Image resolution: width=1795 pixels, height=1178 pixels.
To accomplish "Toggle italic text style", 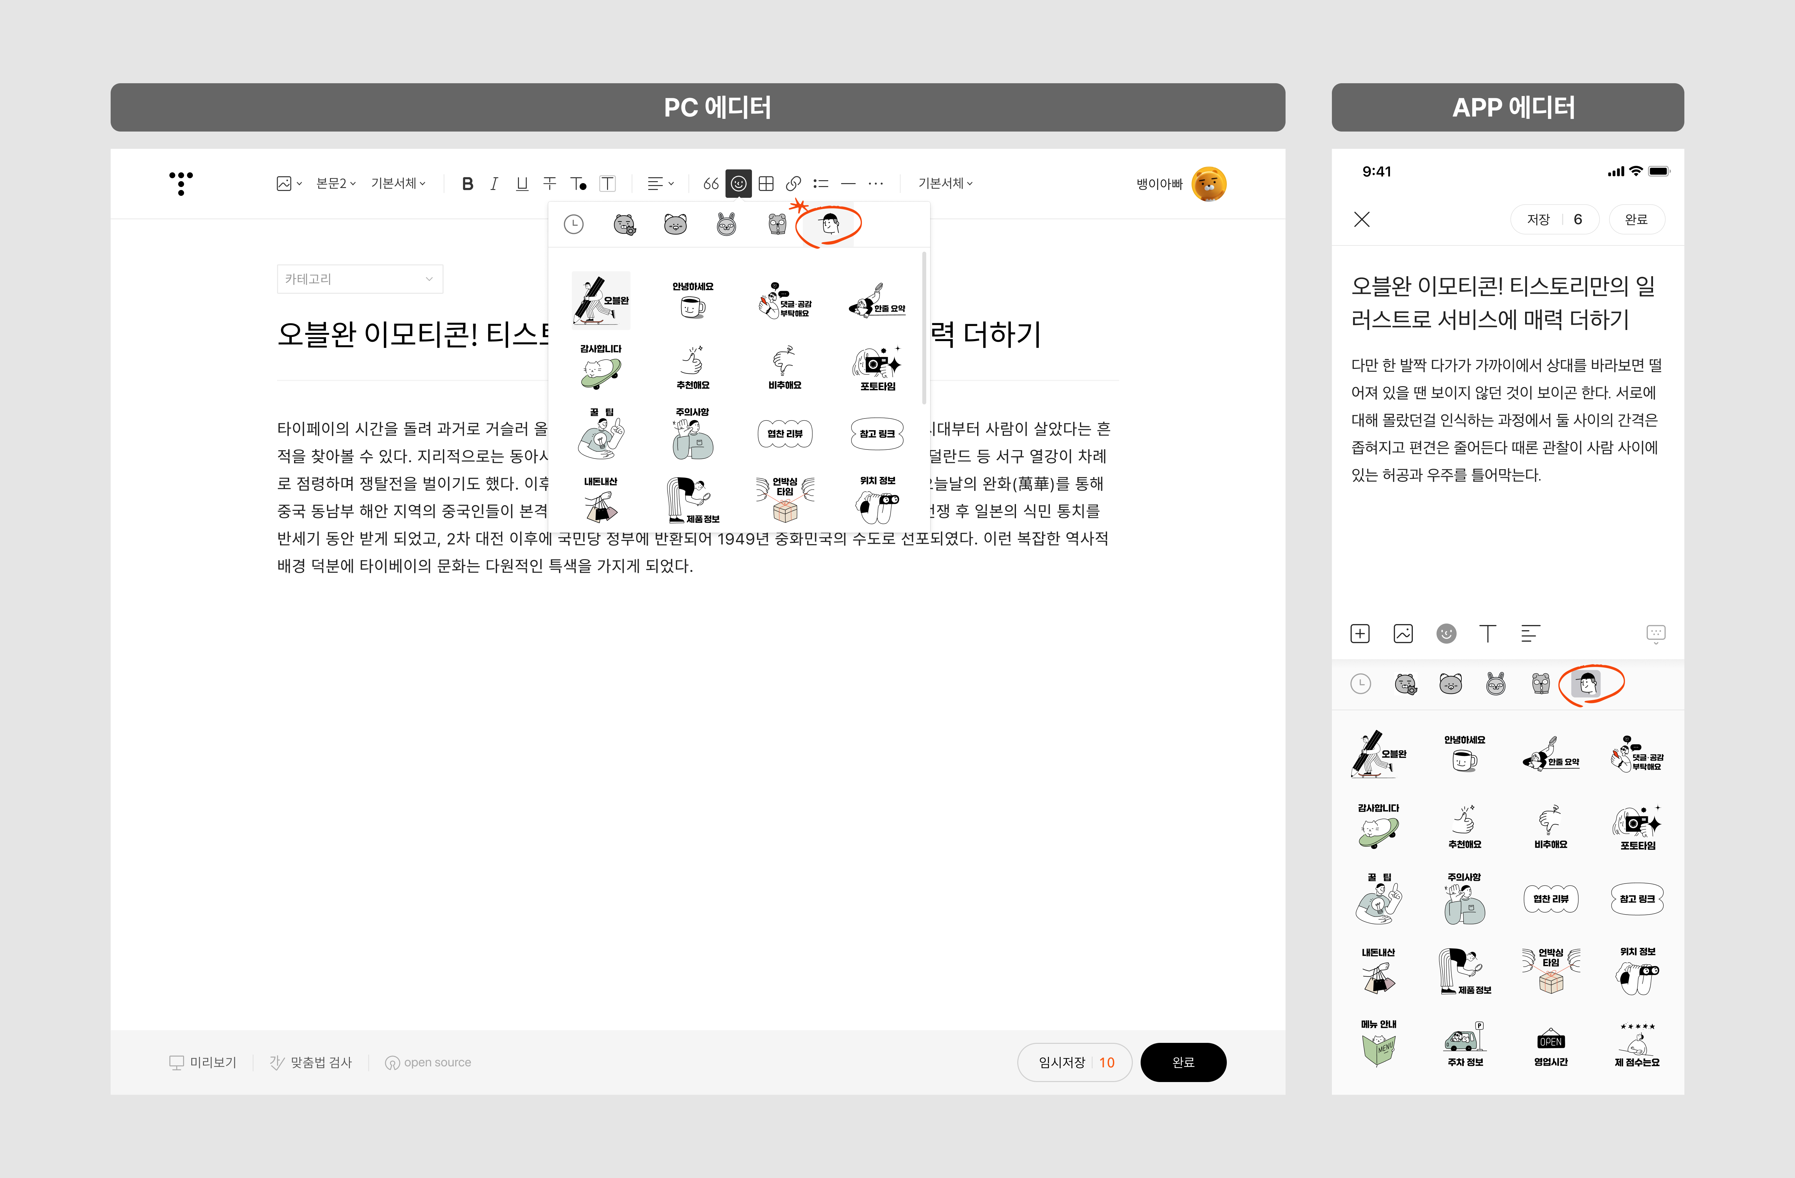I will [x=494, y=183].
